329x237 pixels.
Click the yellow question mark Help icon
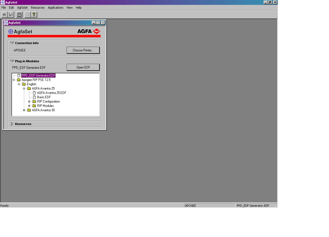[34, 15]
